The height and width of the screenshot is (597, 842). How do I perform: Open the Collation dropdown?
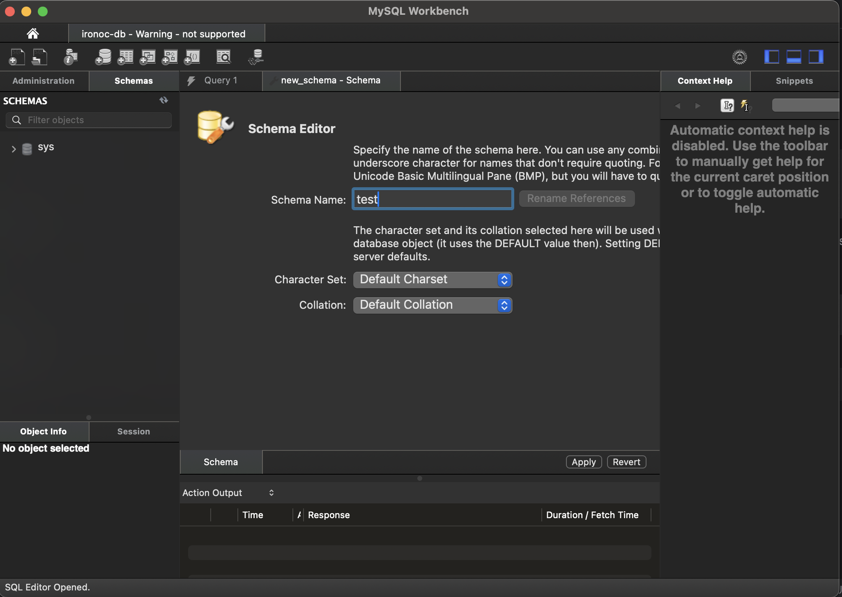click(433, 305)
